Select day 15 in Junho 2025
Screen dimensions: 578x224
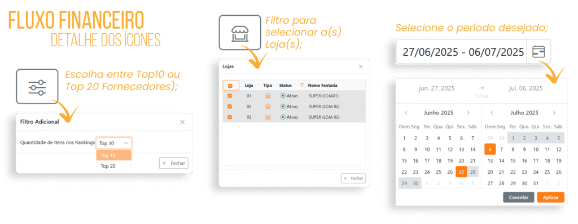(x=404, y=161)
